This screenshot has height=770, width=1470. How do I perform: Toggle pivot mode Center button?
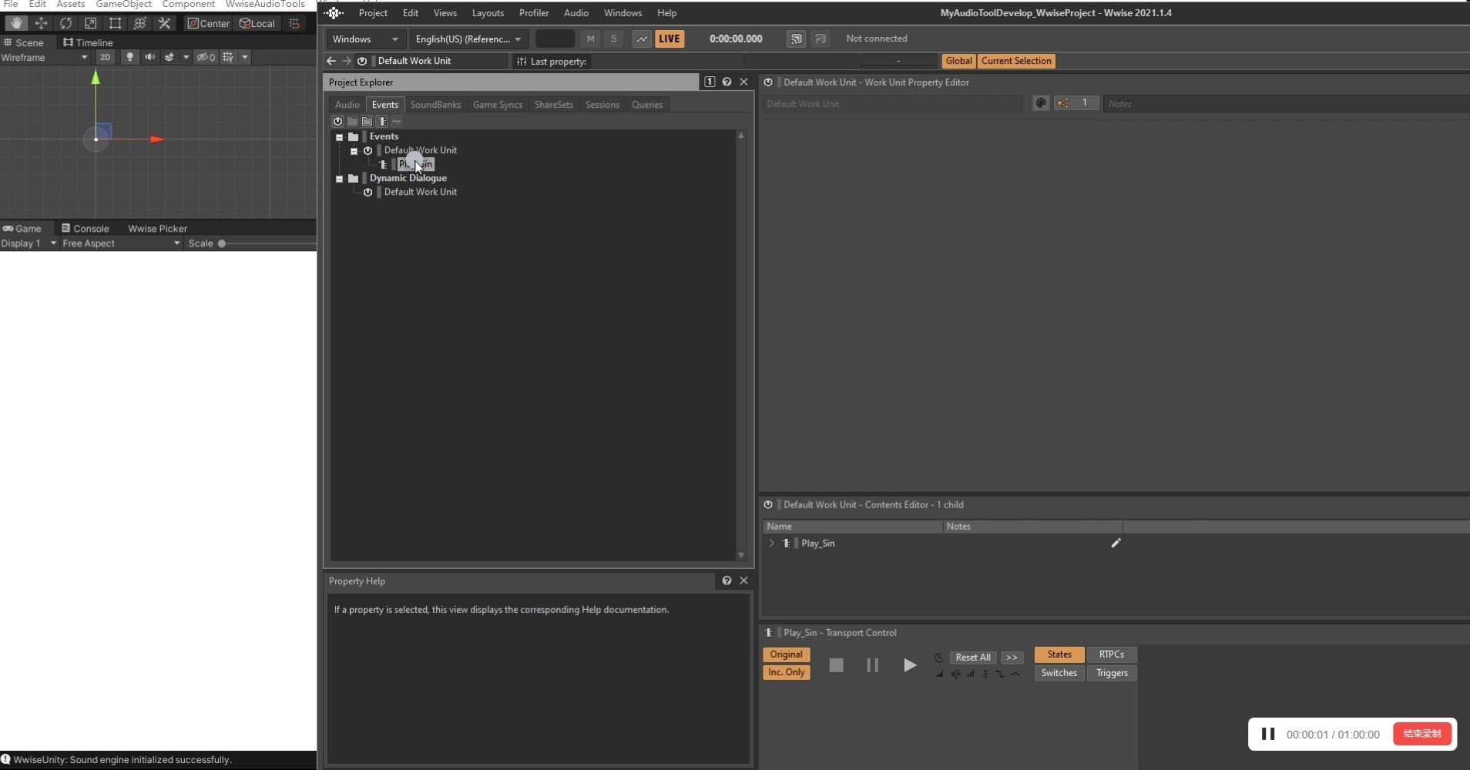[209, 23]
